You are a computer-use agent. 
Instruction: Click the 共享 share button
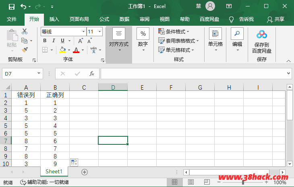tap(276, 19)
